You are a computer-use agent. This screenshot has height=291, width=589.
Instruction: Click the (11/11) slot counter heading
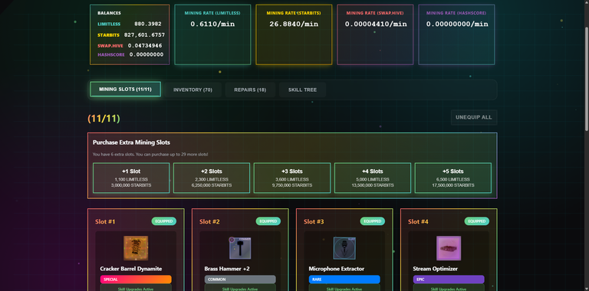pos(104,119)
